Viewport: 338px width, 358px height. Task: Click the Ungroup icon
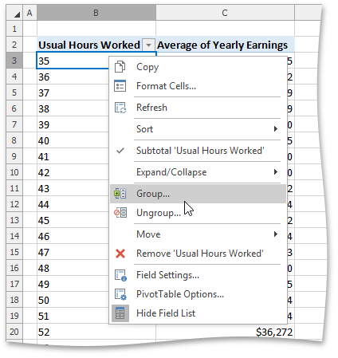pyautogui.click(x=120, y=213)
